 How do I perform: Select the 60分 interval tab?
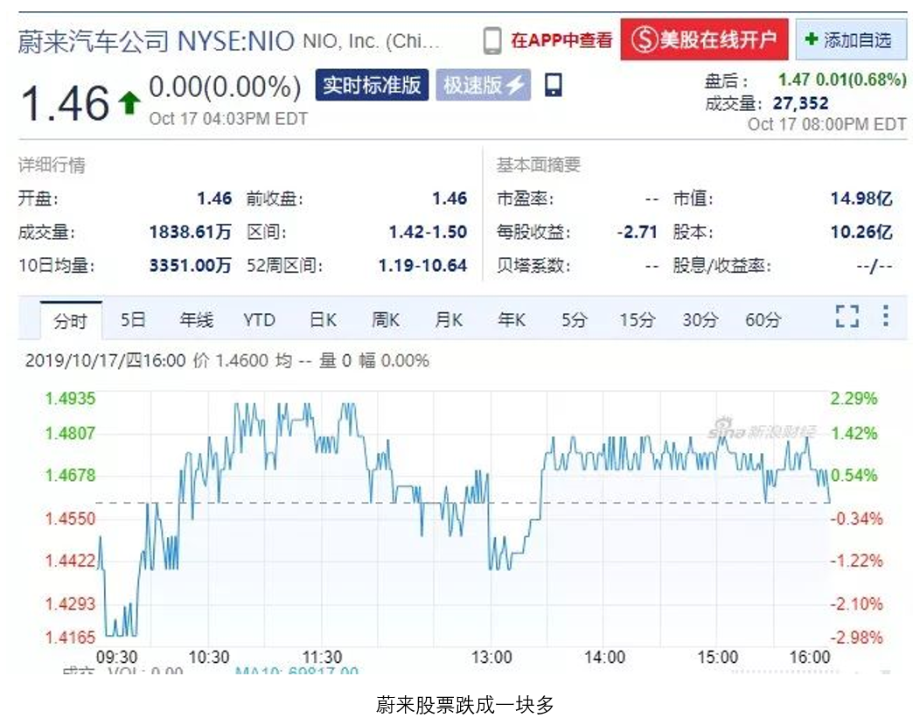click(763, 320)
